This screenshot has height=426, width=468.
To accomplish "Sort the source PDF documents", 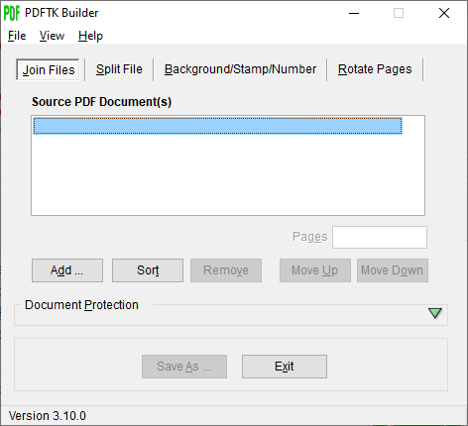I will click(x=148, y=270).
